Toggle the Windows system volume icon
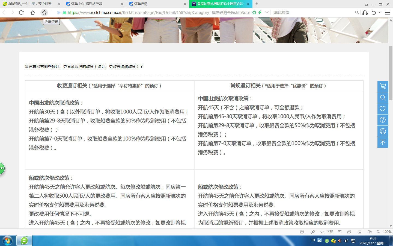 [x=346, y=241]
